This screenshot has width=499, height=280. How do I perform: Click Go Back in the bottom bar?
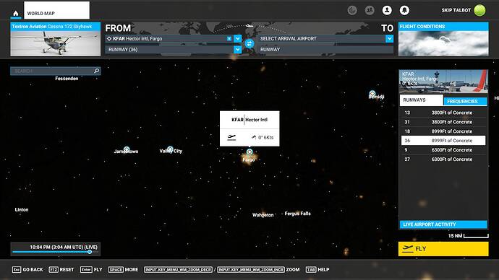click(x=27, y=269)
